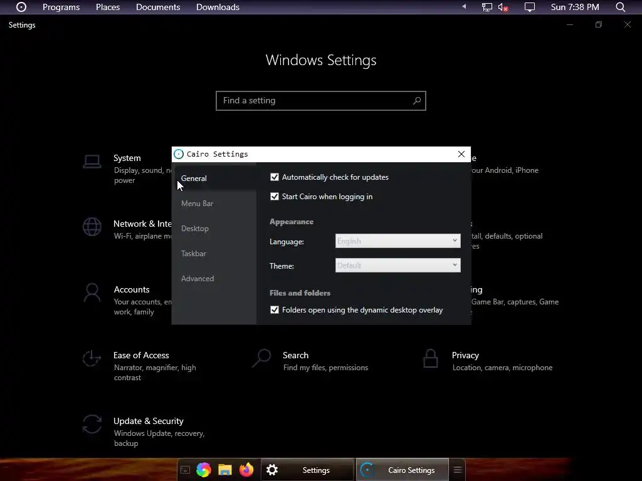Select the General tab in Cairo Settings
The height and width of the screenshot is (481, 642).
tap(214, 178)
